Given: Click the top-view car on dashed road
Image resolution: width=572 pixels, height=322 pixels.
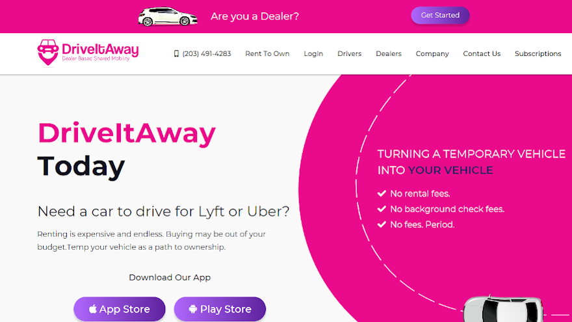Looking at the screenshot, I should (503, 309).
